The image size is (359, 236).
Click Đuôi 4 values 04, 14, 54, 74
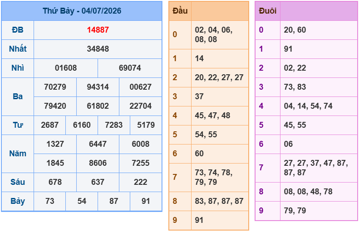[308, 106]
